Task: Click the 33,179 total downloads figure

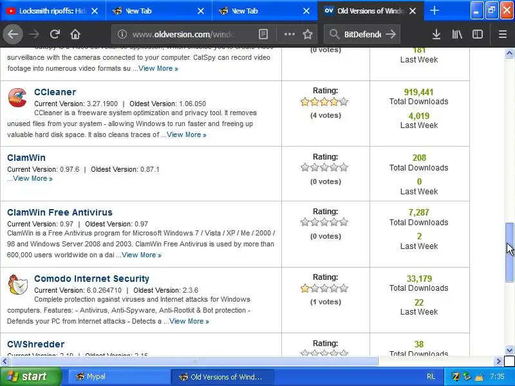Action: point(419,279)
